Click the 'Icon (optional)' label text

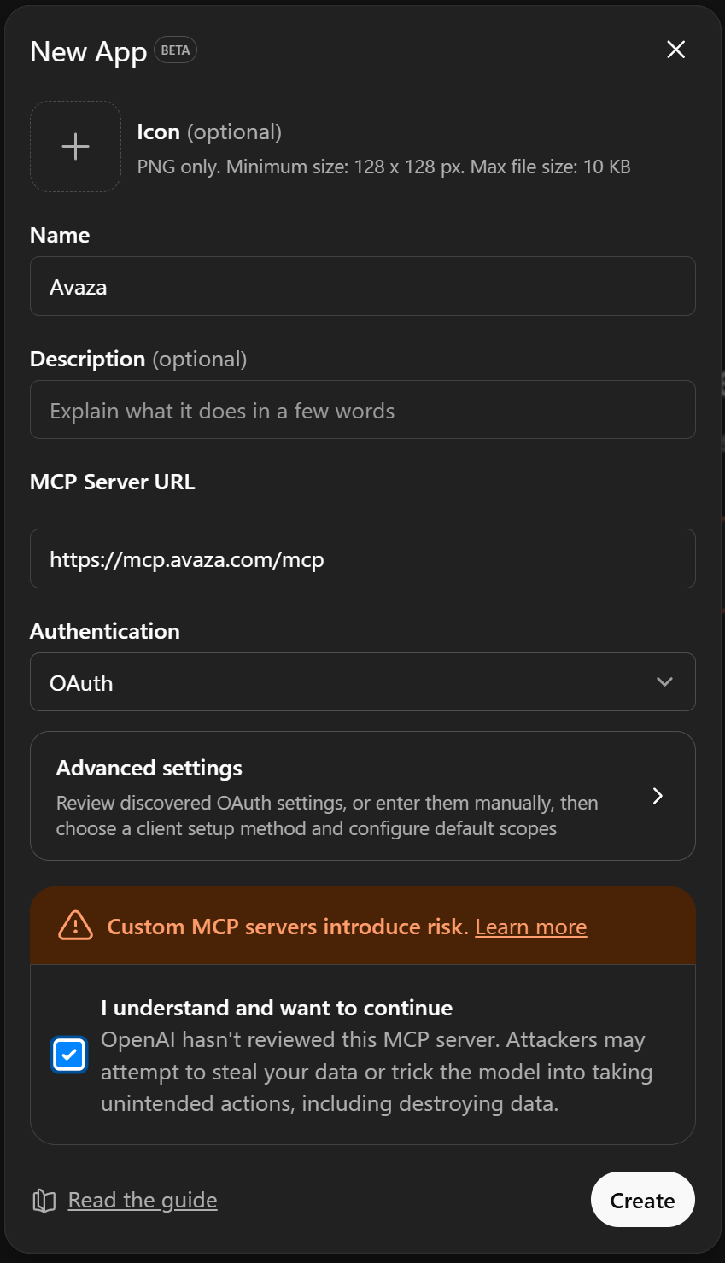click(x=209, y=132)
